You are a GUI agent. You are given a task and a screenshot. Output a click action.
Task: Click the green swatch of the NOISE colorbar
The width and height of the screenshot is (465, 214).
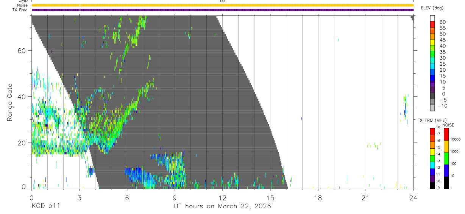coord(446,158)
